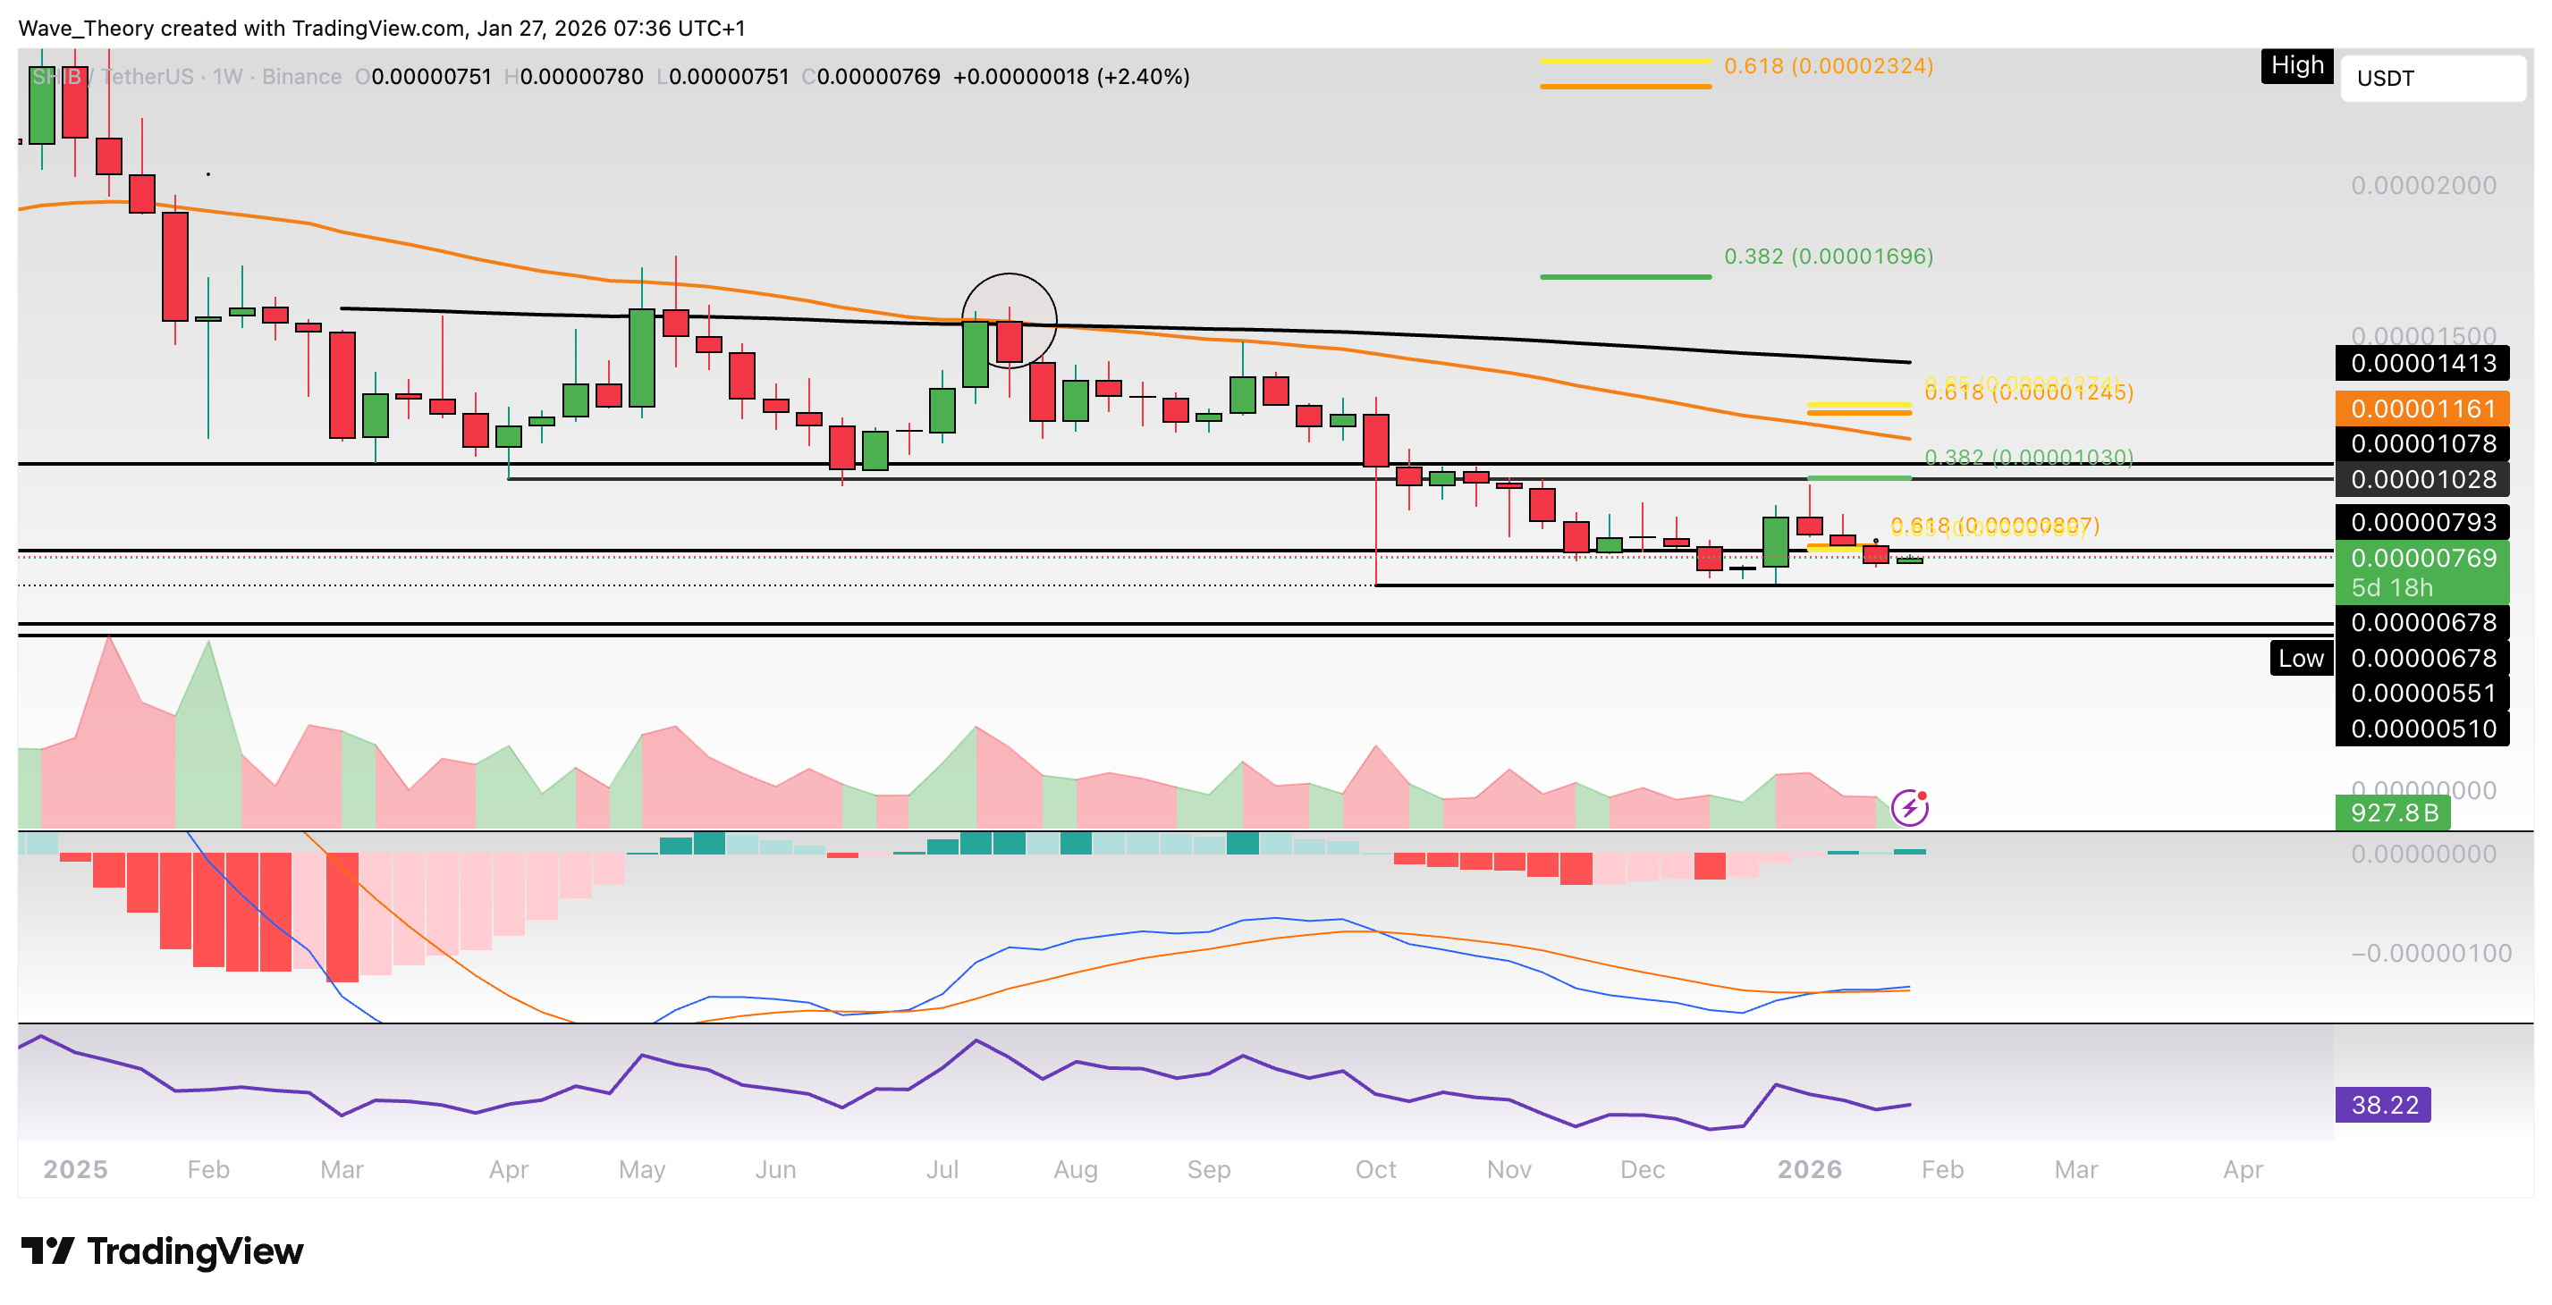Viewport: 2552px width, 1305px height.
Task: Click the 1W interval in chart title
Action: (227, 76)
